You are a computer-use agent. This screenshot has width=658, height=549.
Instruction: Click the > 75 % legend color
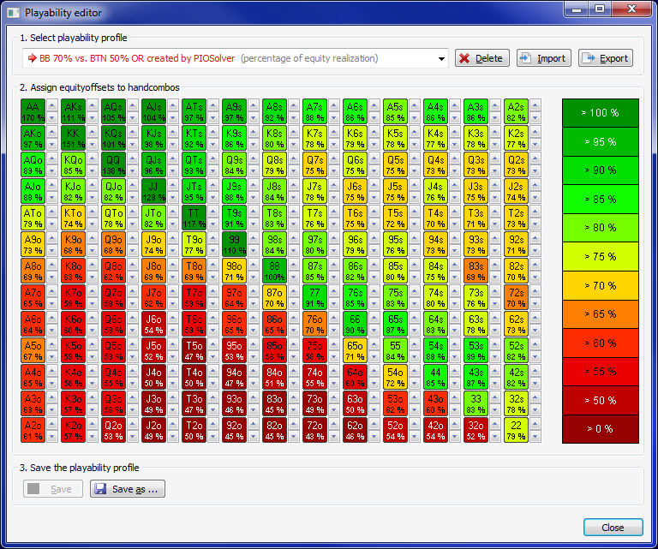[600, 256]
